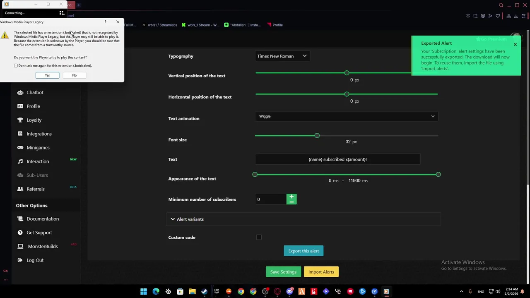Click the appearance start time slider handle

point(255,174)
